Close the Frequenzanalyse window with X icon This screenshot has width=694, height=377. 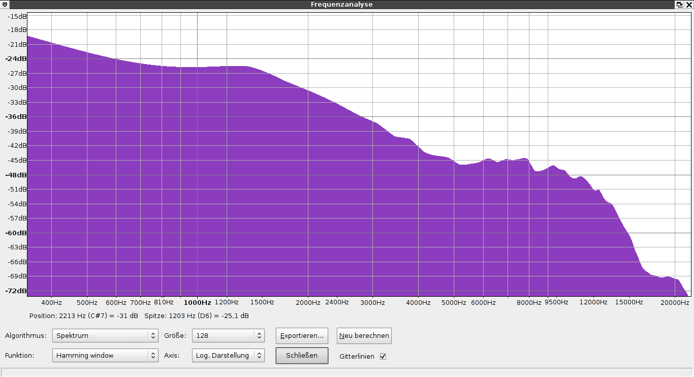[x=689, y=4]
